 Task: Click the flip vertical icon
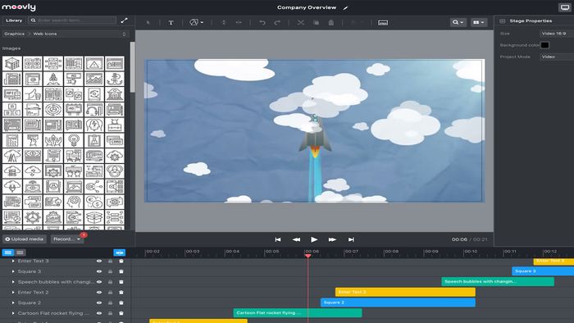tap(223, 23)
